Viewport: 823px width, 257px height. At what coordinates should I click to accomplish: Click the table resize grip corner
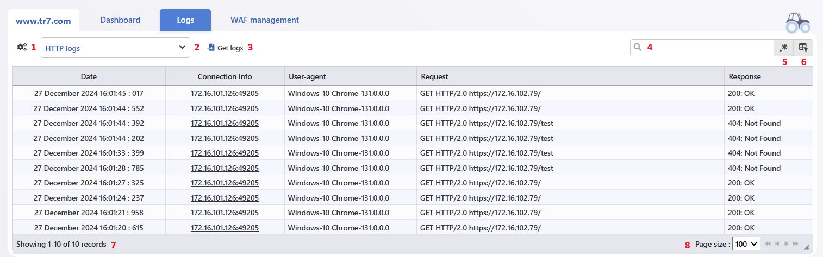(807, 247)
